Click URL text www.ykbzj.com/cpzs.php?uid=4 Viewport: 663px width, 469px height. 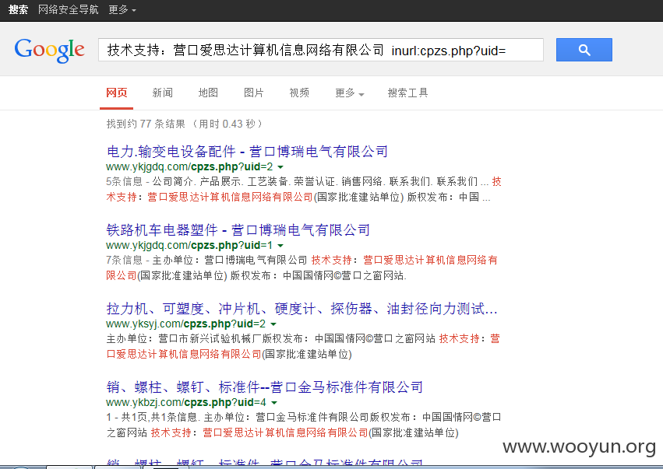click(x=186, y=402)
